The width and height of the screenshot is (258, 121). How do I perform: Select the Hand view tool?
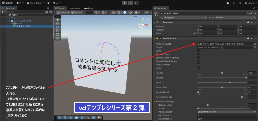click(x=58, y=20)
